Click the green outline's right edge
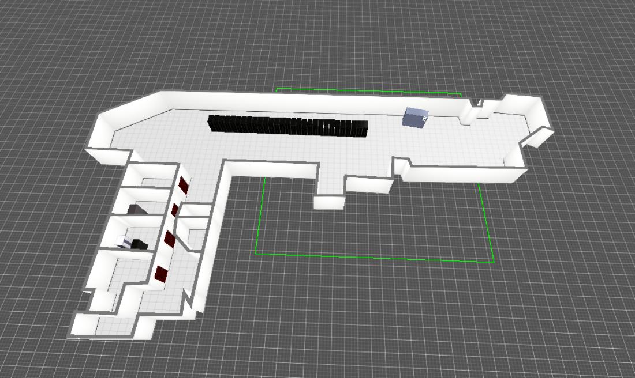The width and height of the screenshot is (635, 378). click(x=488, y=225)
